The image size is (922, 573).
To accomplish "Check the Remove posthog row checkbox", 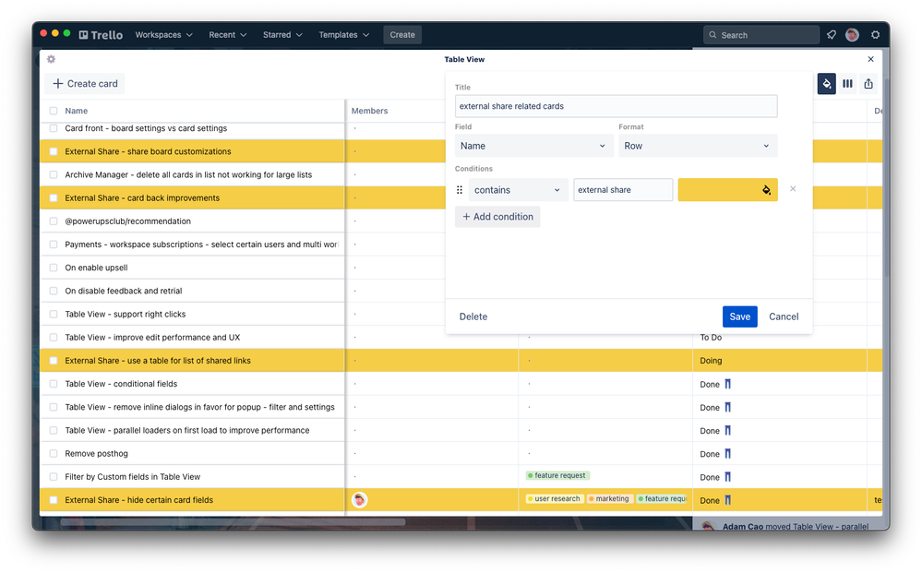I will coord(54,453).
